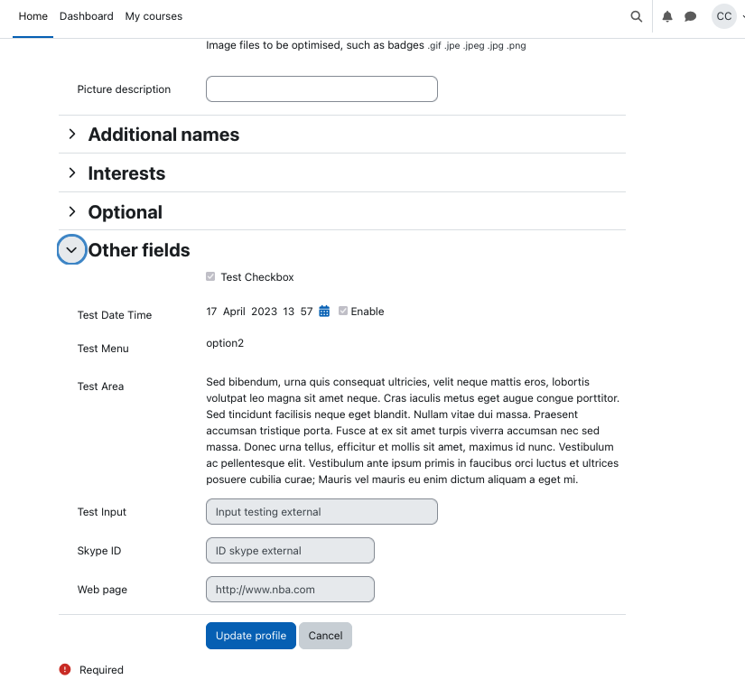Click the Test Input text field

321,512
